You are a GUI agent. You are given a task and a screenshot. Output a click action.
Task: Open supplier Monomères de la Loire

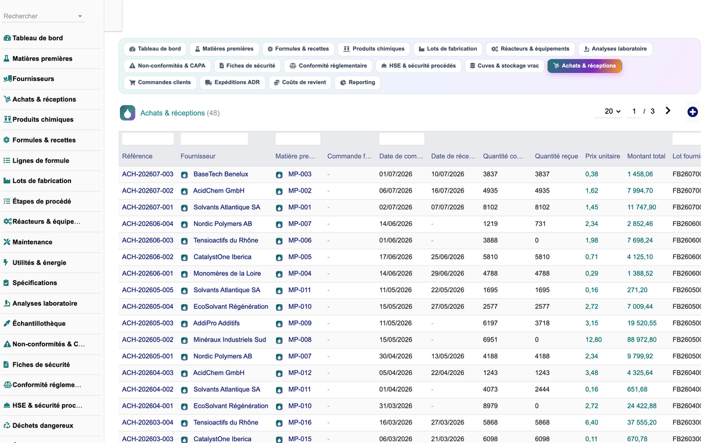[227, 274]
